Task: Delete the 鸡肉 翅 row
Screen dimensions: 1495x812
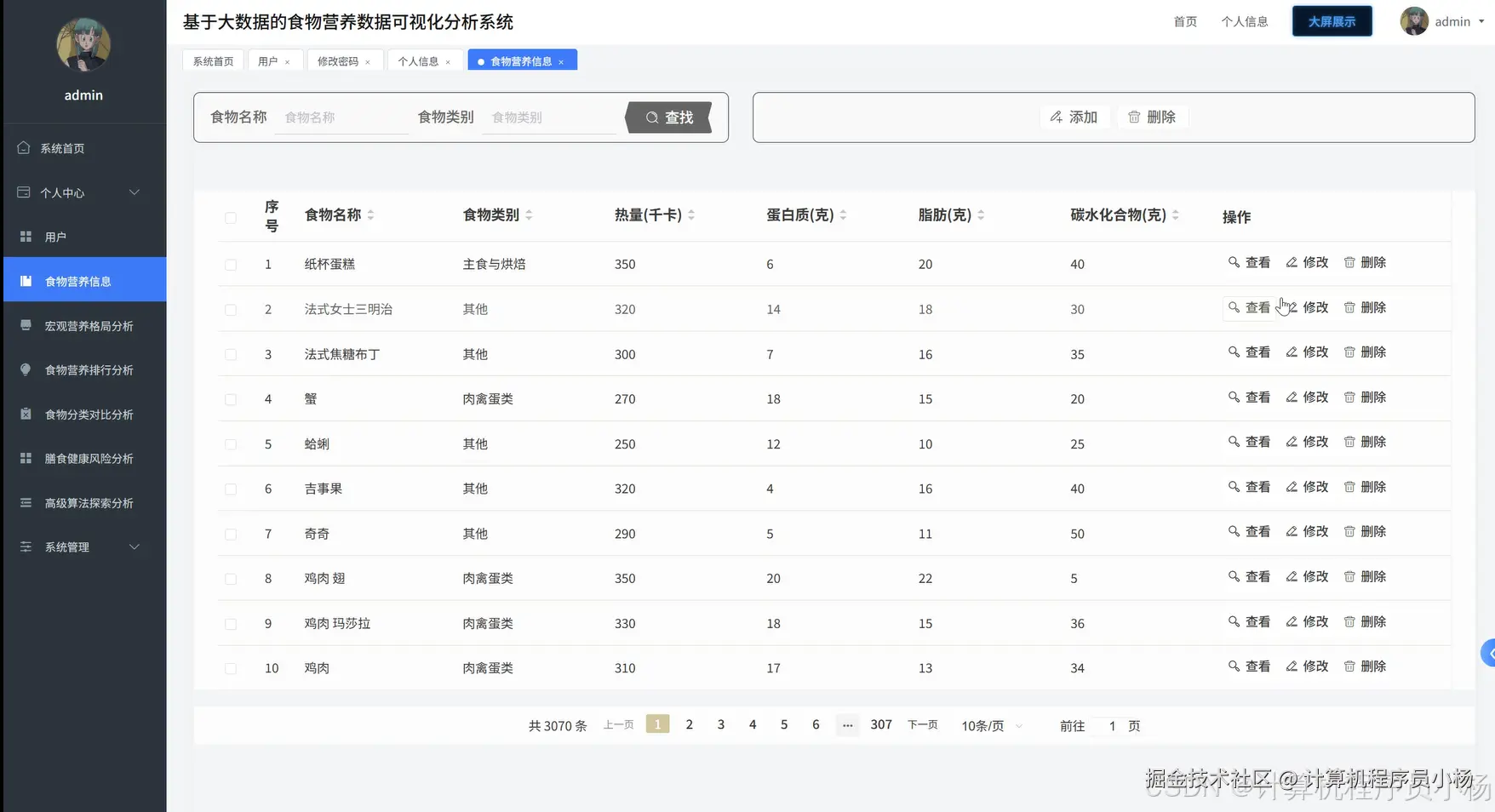Action: (1365, 577)
